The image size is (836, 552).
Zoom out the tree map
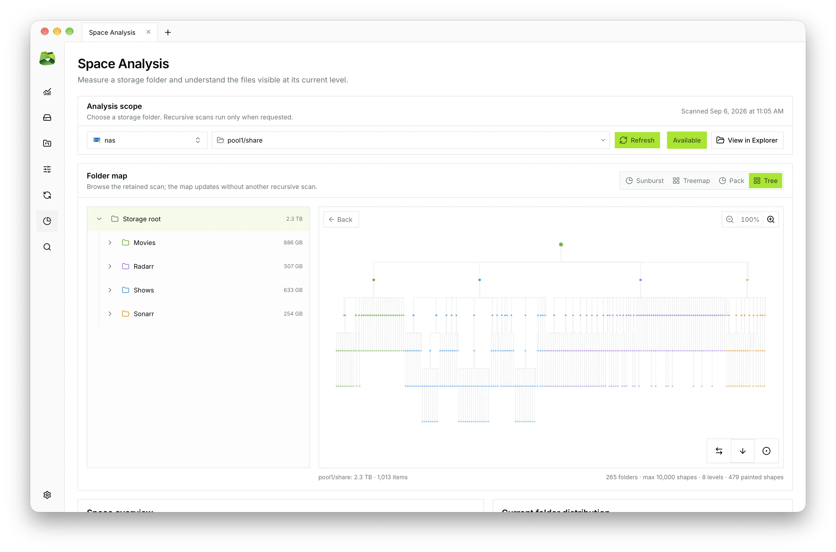(x=730, y=220)
